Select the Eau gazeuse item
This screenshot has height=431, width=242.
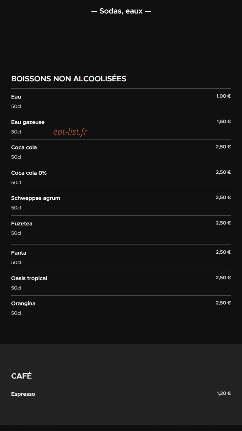(121, 127)
